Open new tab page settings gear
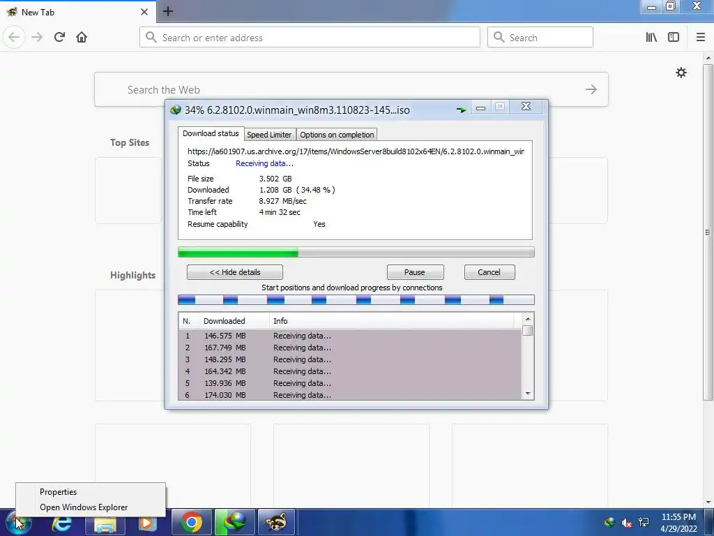 681,73
